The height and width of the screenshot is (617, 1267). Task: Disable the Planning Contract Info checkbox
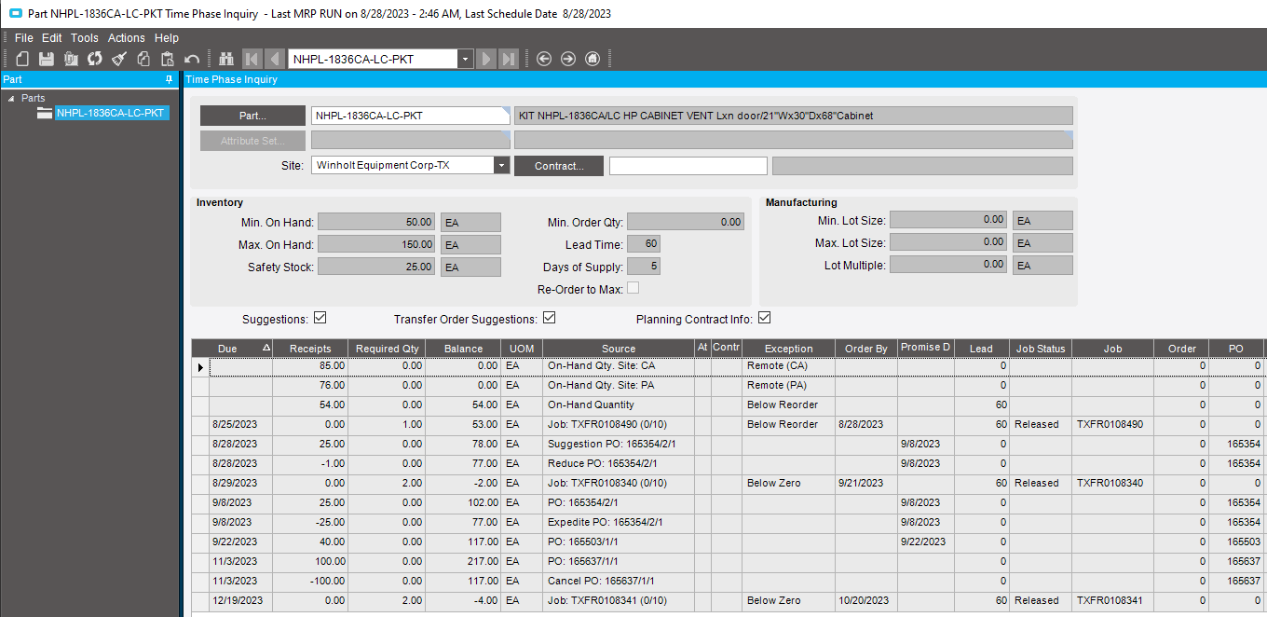click(765, 318)
